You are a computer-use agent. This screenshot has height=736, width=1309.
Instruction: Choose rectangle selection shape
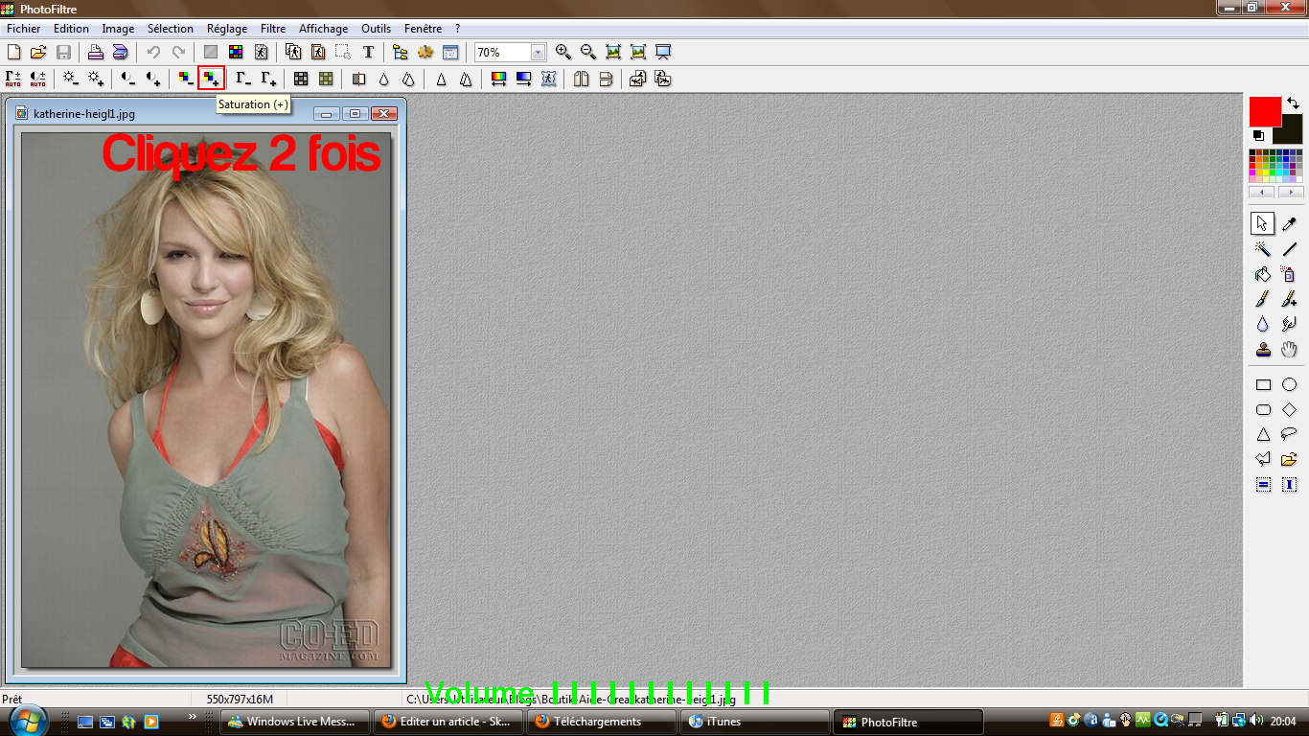pos(1263,384)
